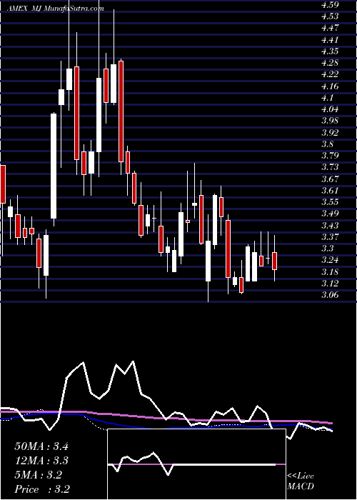
Task: Click the 3.55 price axis label
Action: 330,202
